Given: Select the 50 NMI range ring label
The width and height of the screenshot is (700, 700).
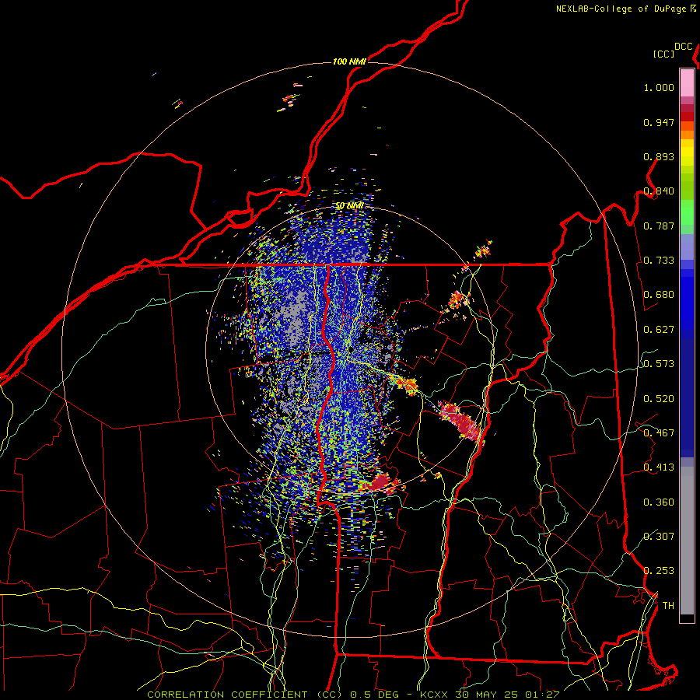Looking at the screenshot, I should click(349, 206).
